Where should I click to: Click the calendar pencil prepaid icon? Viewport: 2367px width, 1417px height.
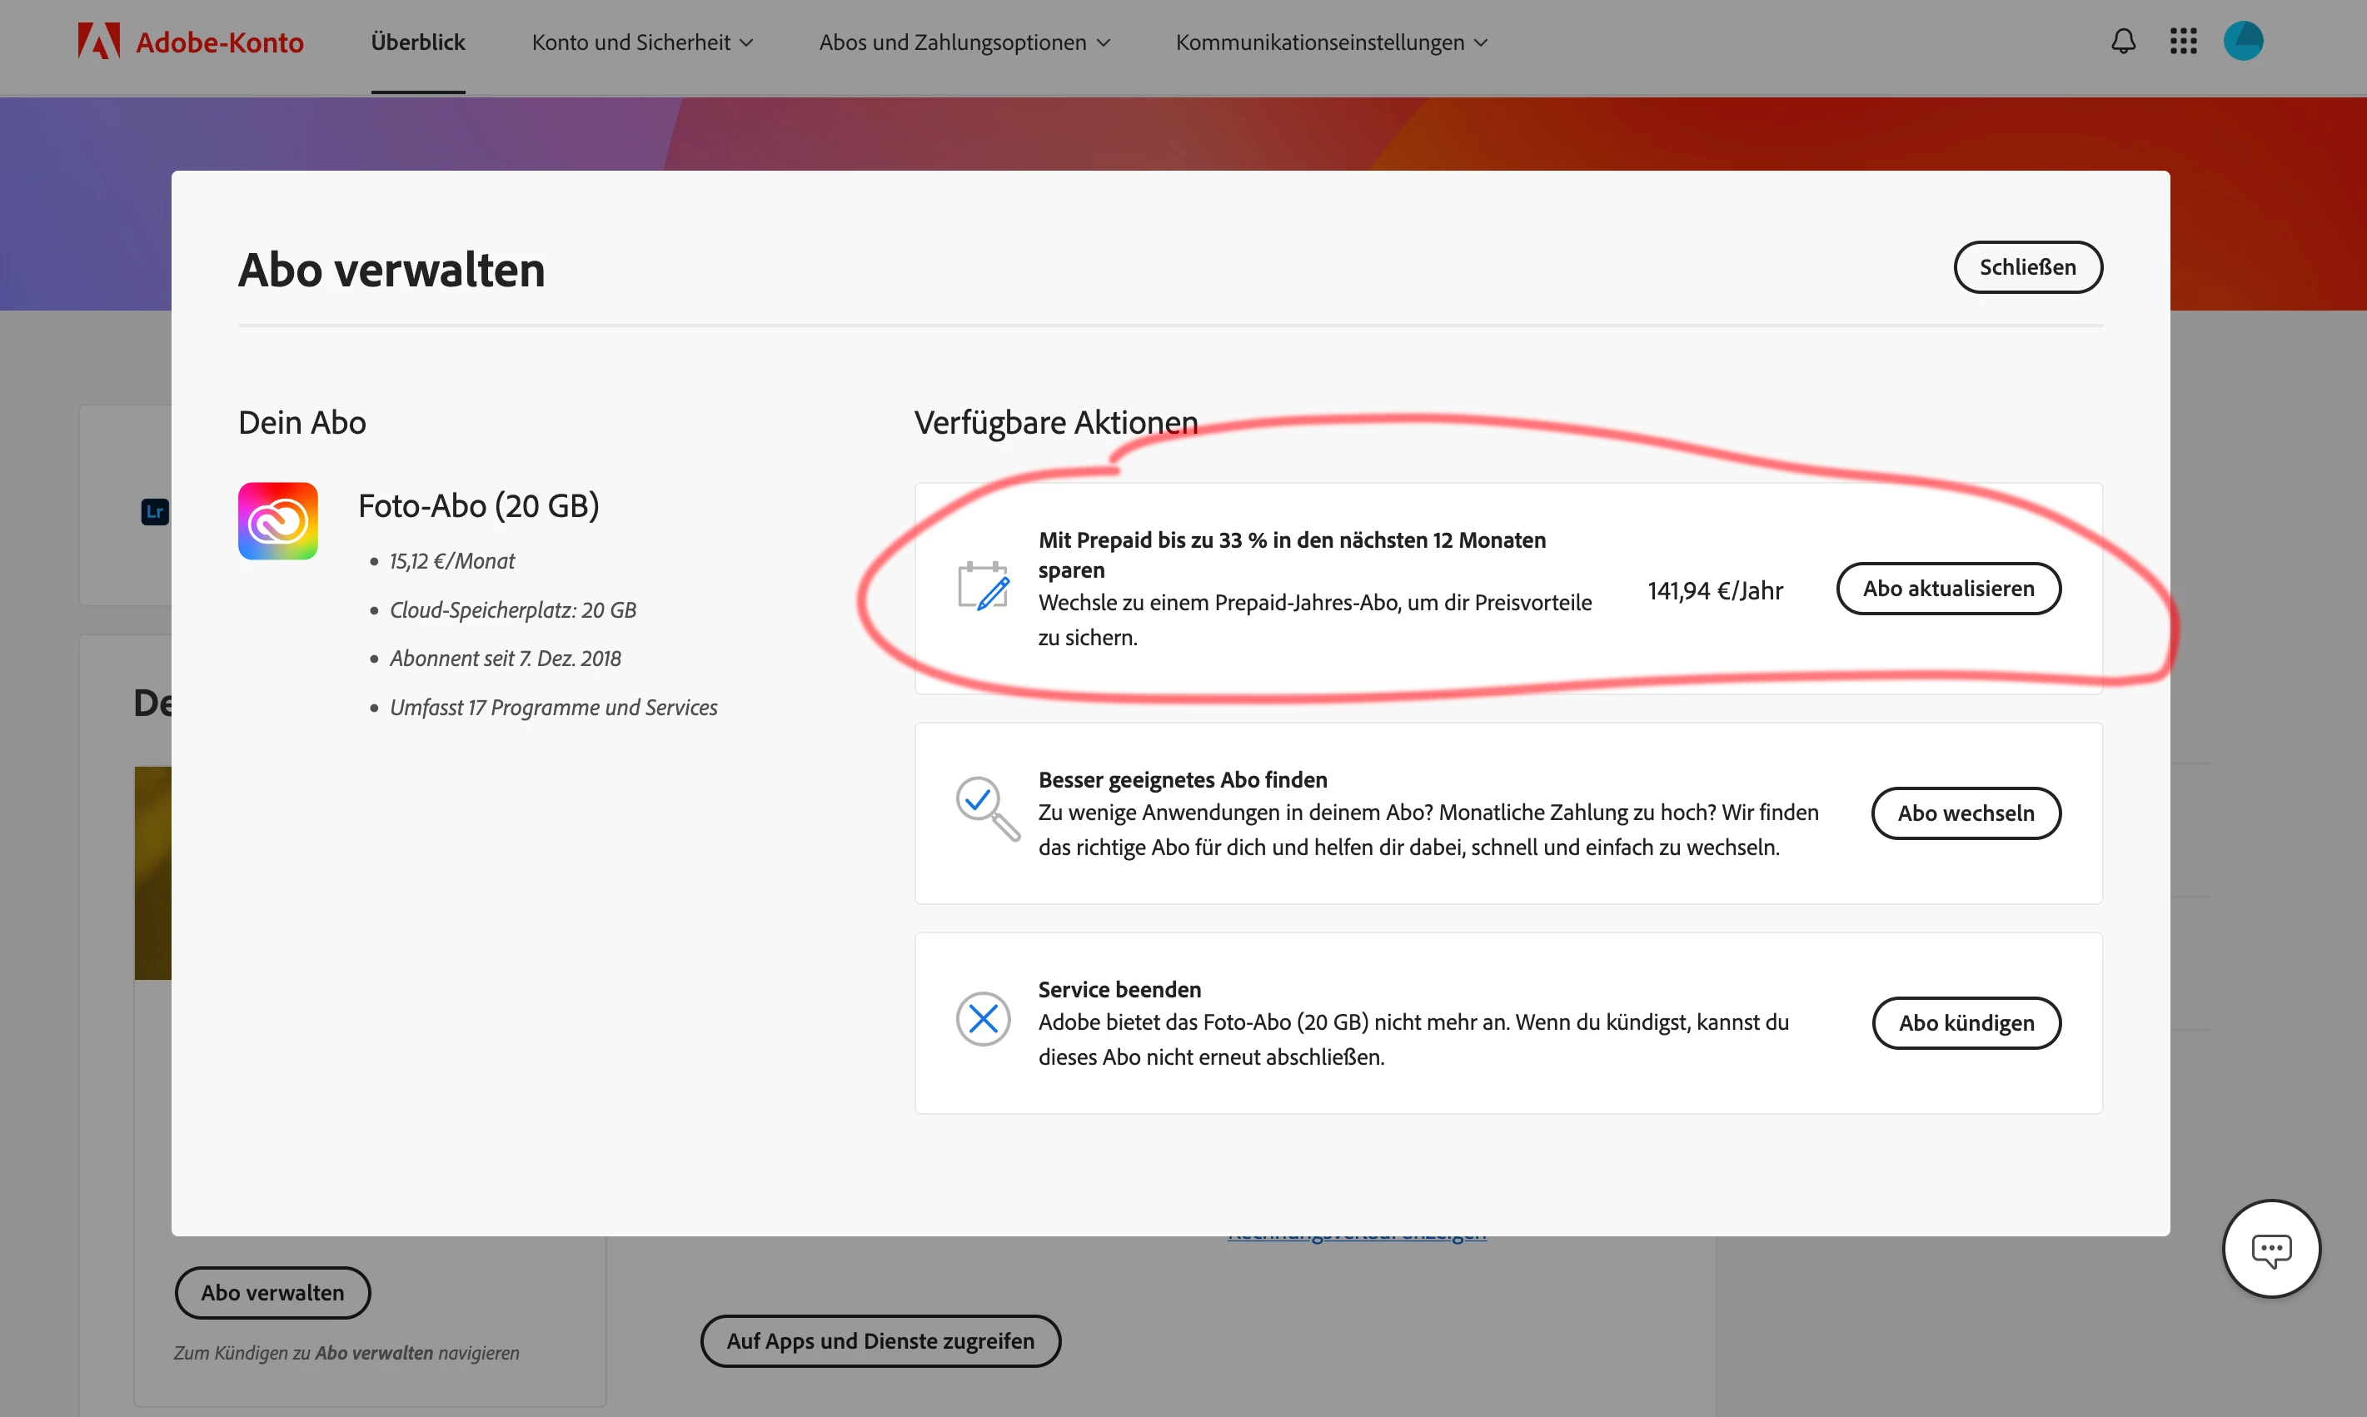tap(983, 587)
